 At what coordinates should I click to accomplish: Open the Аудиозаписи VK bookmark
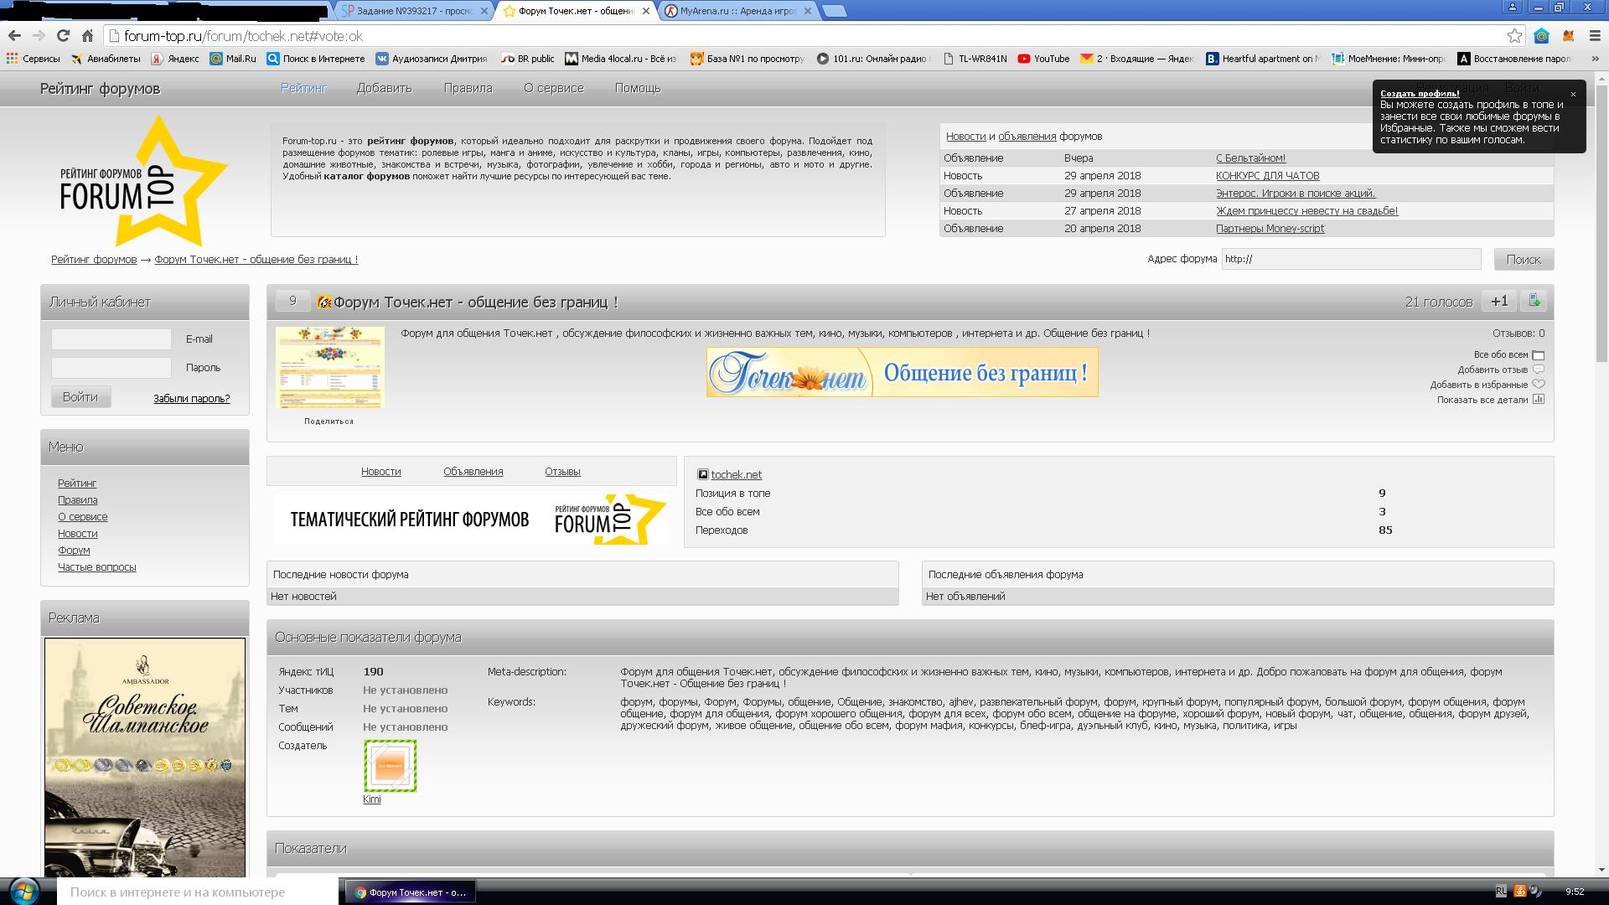click(x=431, y=59)
